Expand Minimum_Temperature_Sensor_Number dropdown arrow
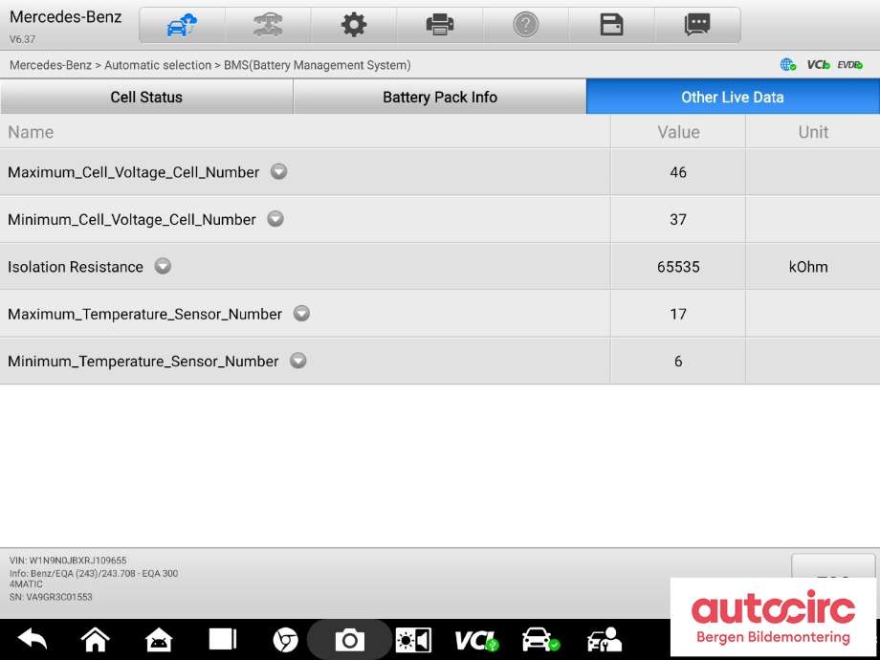Viewport: 880px width, 660px height. coord(298,361)
